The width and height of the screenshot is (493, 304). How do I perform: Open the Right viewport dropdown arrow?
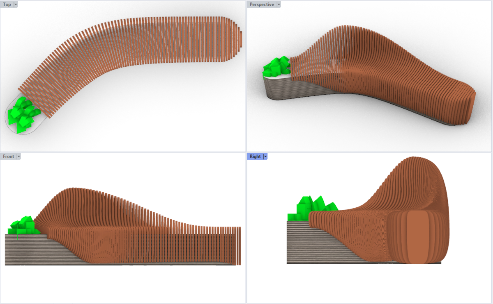click(265, 157)
